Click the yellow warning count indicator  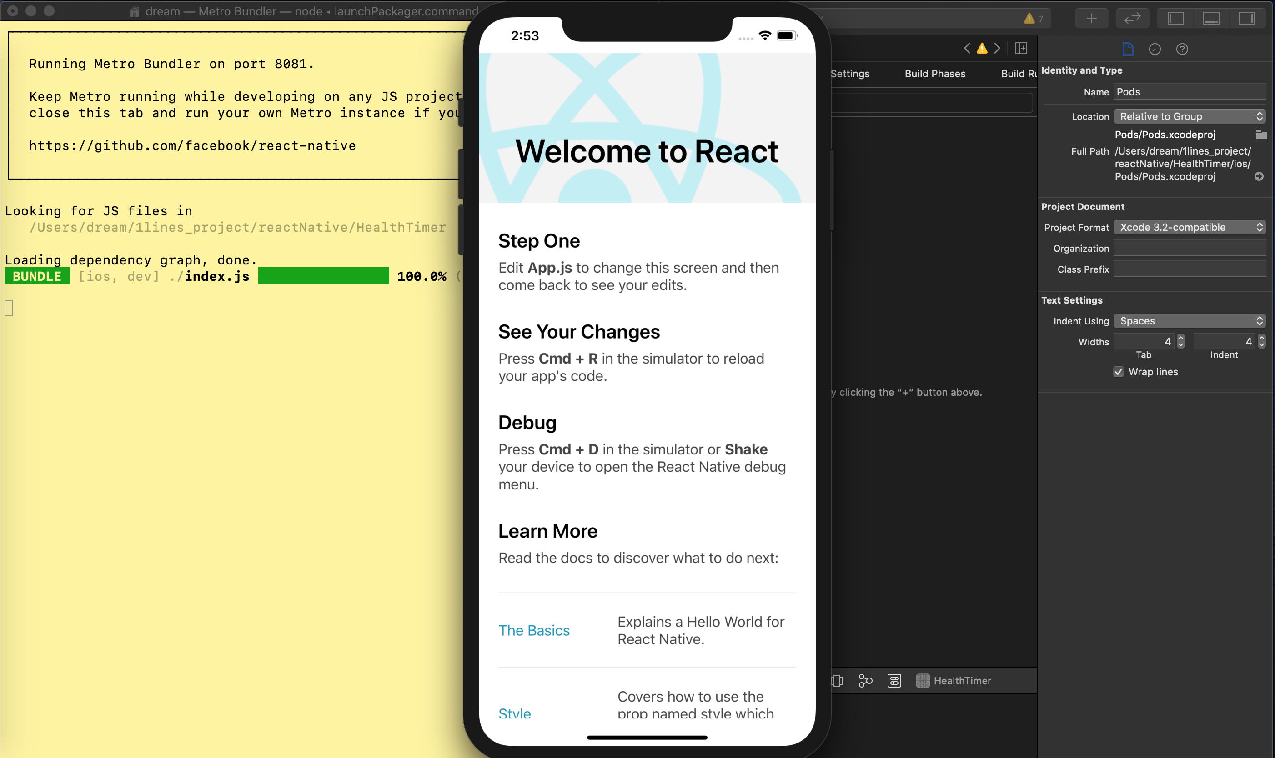pyautogui.click(x=1033, y=18)
